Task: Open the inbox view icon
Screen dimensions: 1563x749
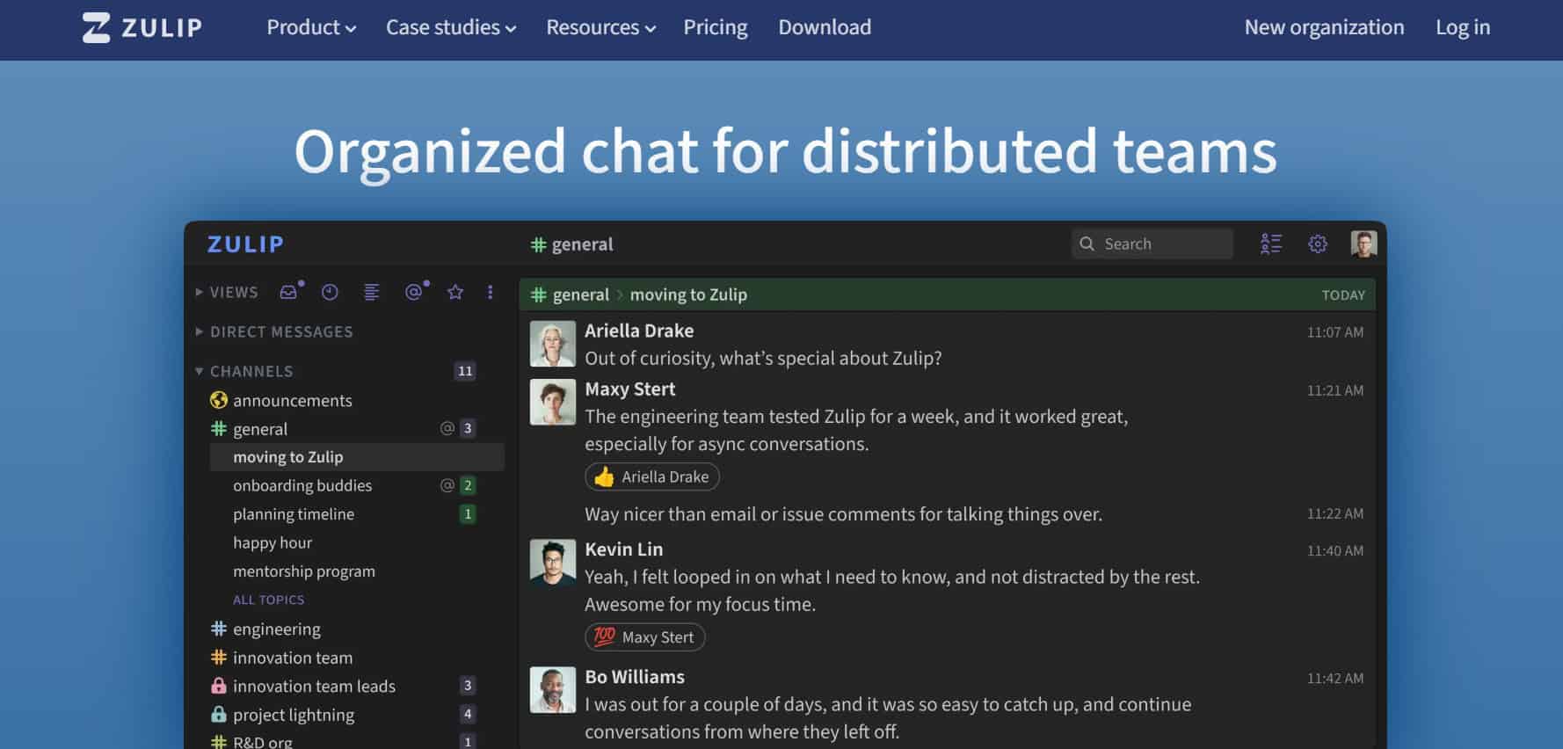Action: pyautogui.click(x=288, y=292)
